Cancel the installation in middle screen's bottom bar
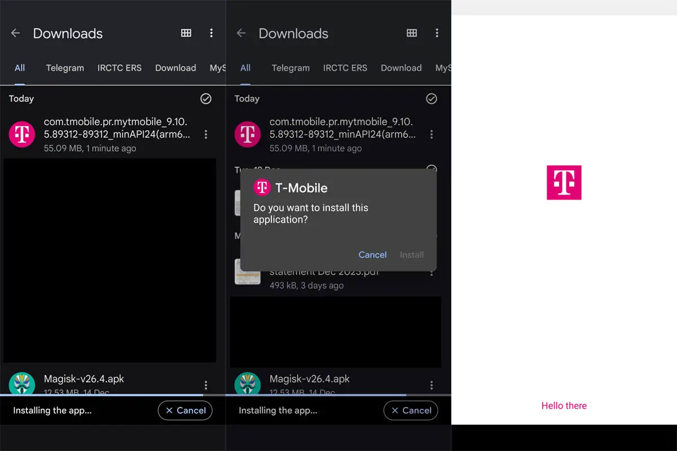 coord(411,410)
